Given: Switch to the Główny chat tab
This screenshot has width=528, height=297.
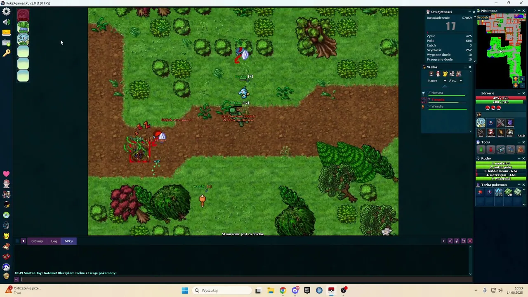Looking at the screenshot, I should (37, 241).
